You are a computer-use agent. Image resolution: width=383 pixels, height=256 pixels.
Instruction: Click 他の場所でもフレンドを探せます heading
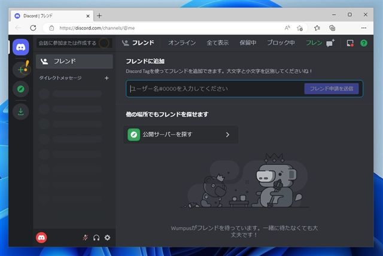pos(167,114)
